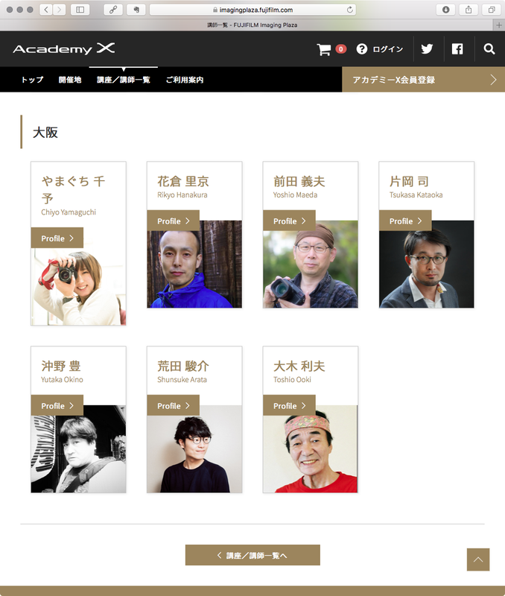The width and height of the screenshot is (505, 596).
Task: Open ご利用案内 navigation item
Action: 185,80
